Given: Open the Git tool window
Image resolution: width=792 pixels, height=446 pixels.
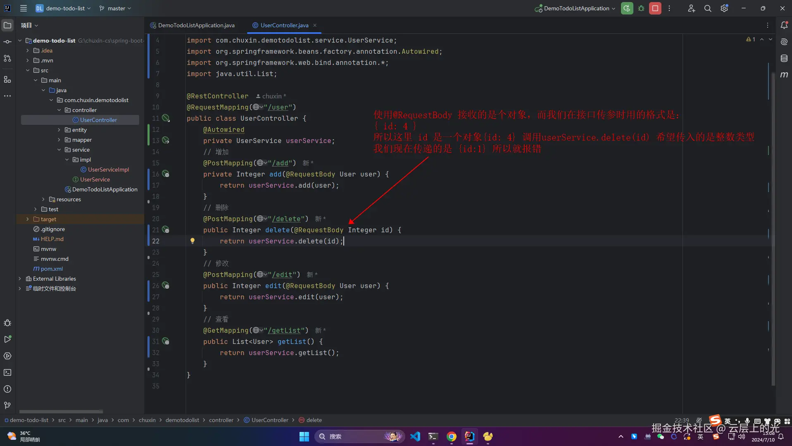Looking at the screenshot, I should pyautogui.click(x=7, y=405).
